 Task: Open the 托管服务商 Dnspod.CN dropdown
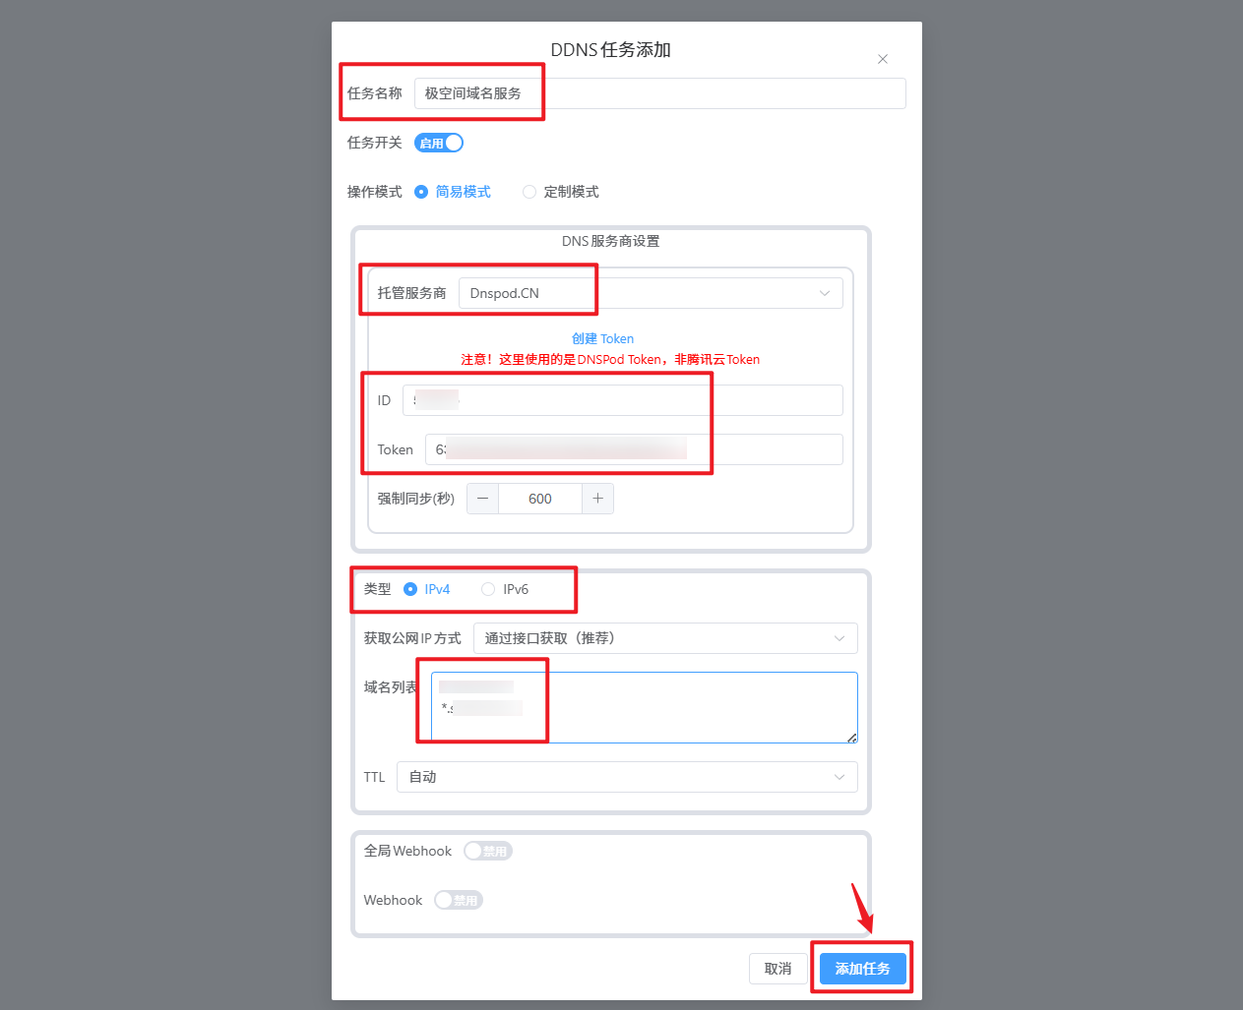point(651,293)
